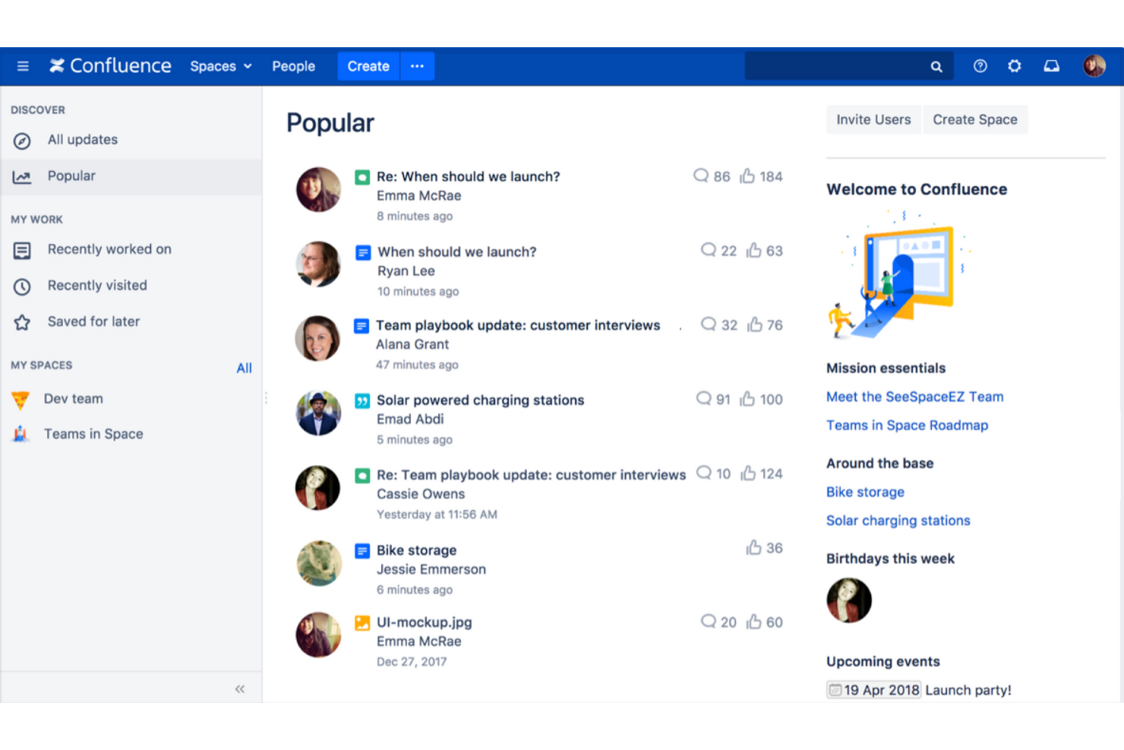Click the Teams in Space rocket icon
Viewport: 1124px width, 750px height.
[x=21, y=434]
